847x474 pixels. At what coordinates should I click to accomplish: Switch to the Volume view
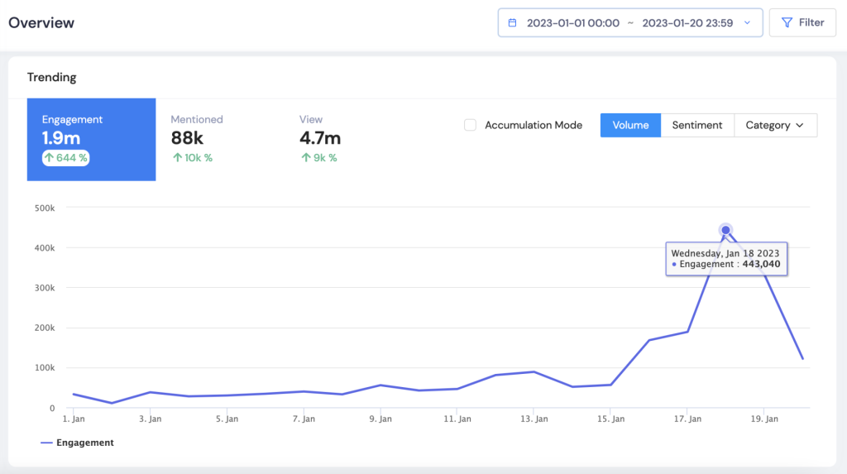pos(630,125)
